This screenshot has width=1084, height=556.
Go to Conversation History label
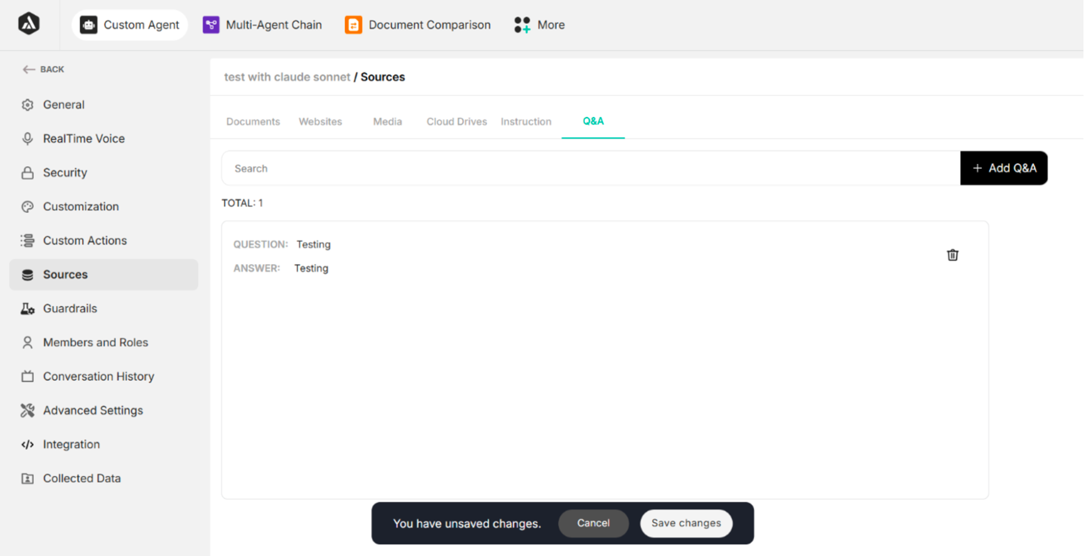pyautogui.click(x=98, y=376)
